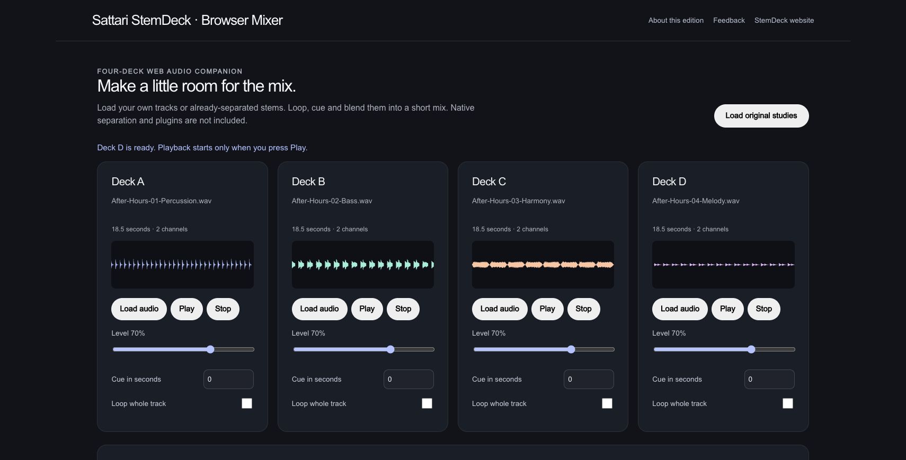Click the After-Hours-01-Percussion.wav file name

[162, 201]
